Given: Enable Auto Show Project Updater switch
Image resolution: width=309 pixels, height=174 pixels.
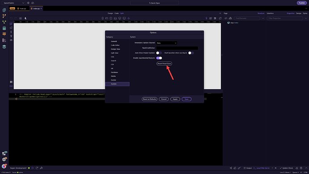Looking at the screenshot, I should click(x=159, y=53).
